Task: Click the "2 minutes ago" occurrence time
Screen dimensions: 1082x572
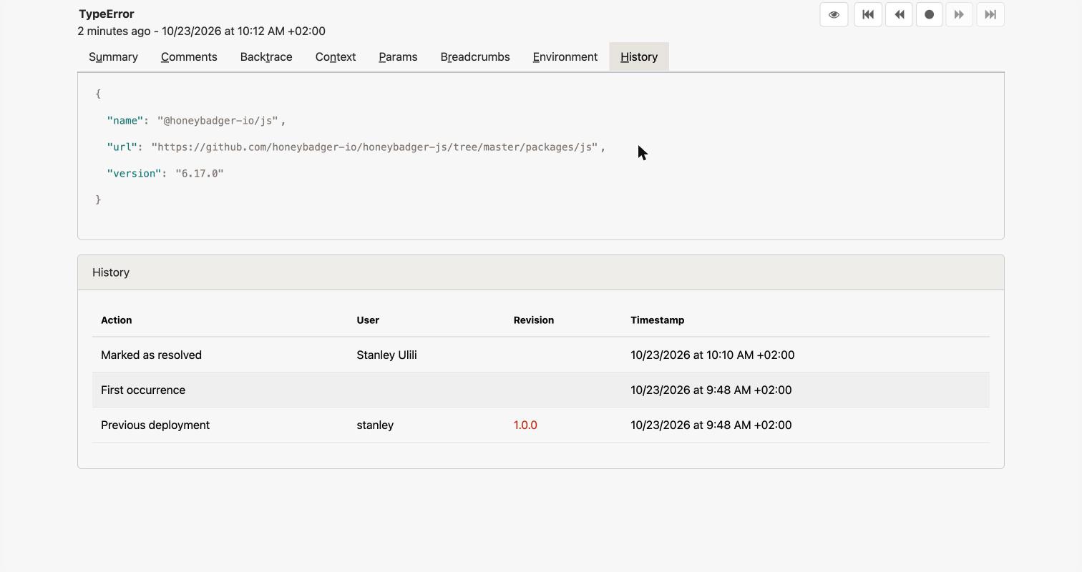Action: [114, 31]
